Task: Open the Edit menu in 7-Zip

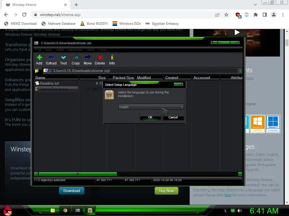Action: point(48,49)
